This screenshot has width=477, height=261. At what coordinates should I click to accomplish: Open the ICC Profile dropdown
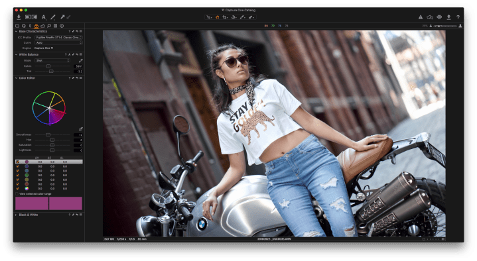coord(58,37)
